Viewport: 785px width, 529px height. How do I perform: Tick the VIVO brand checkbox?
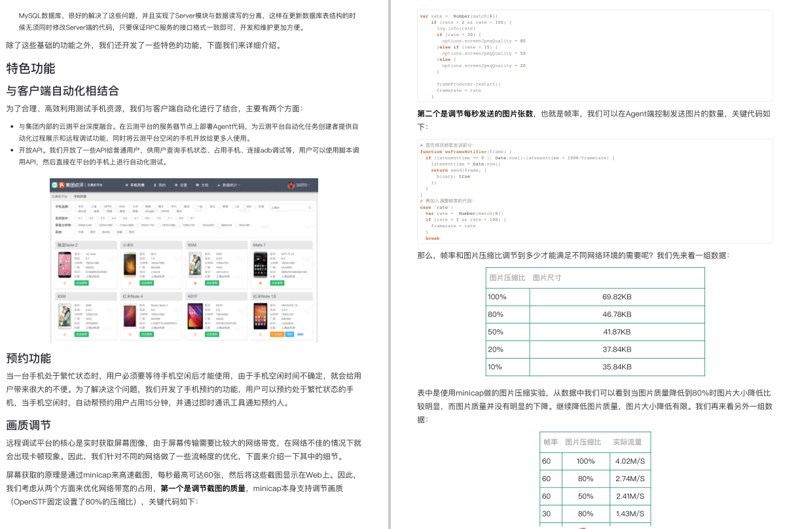(x=117, y=206)
